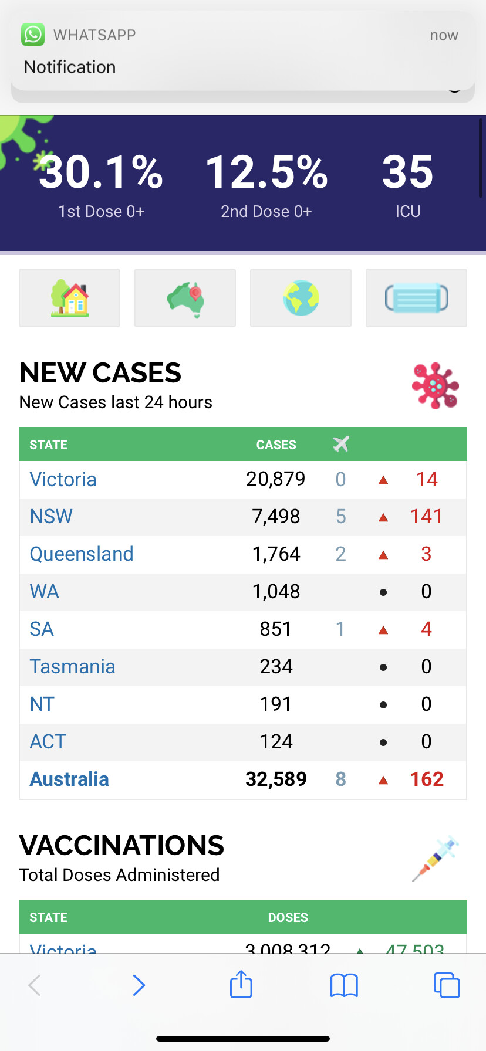The image size is (486, 1051).
Task: Tap the 30.1% 1st Dose statistic
Action: pos(101,182)
